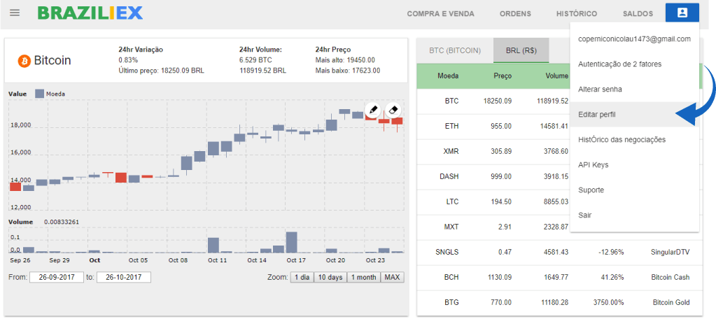This screenshot has height=319, width=716.
Task: Click the From date input field
Action: tap(56, 277)
